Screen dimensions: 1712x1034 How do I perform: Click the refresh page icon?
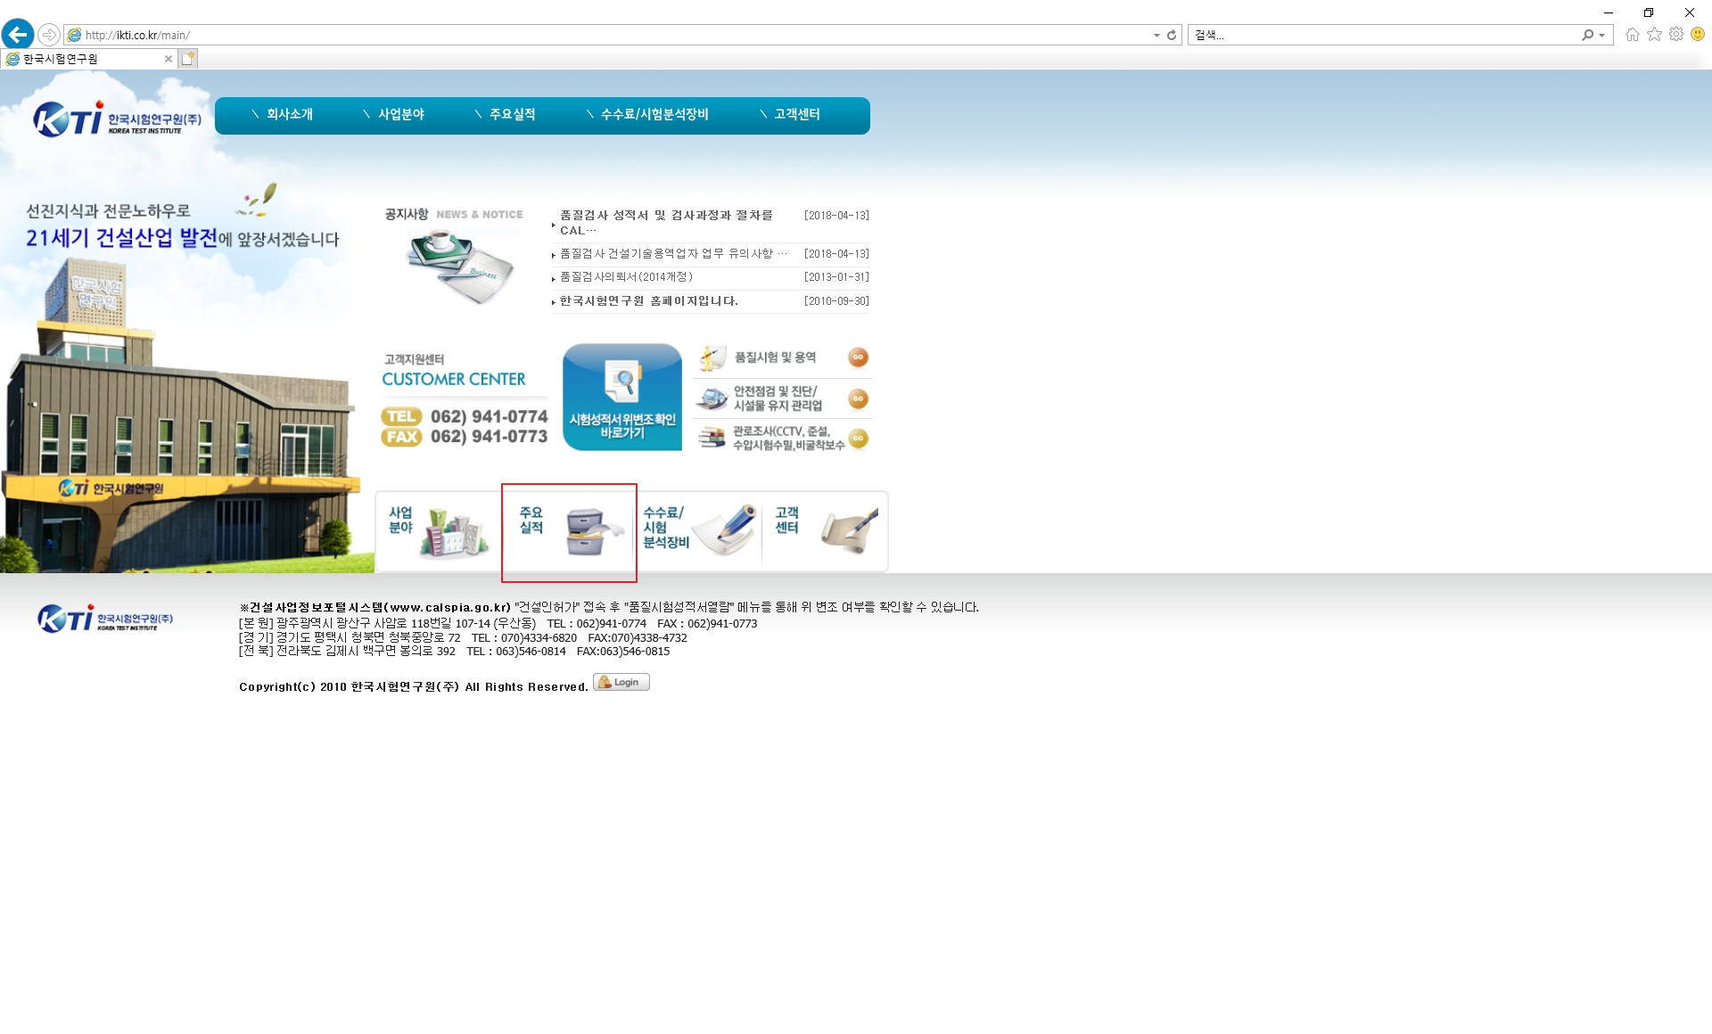(x=1172, y=35)
